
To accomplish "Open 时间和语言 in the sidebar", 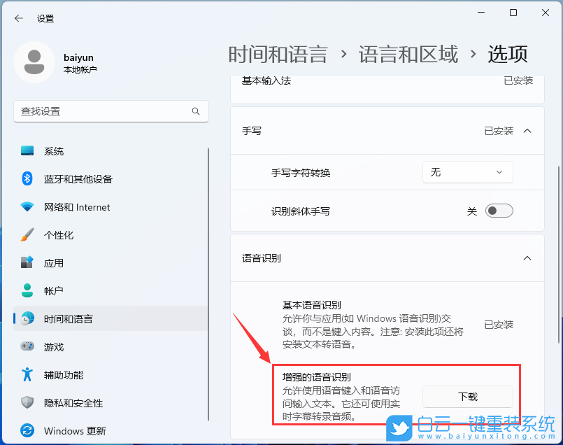I will click(x=68, y=319).
